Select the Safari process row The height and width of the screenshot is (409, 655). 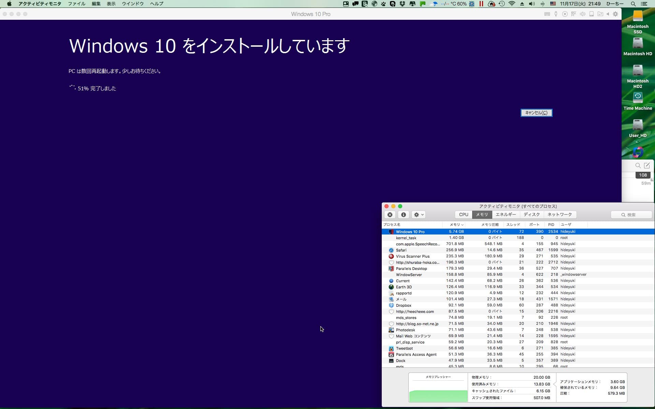401,250
